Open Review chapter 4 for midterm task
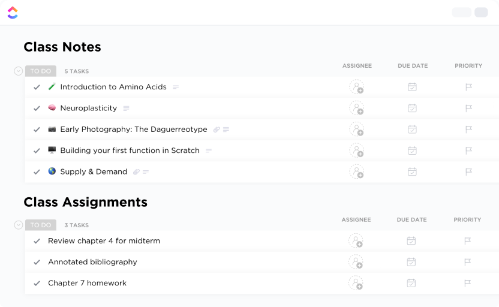This screenshot has width=499, height=307. pos(104,241)
